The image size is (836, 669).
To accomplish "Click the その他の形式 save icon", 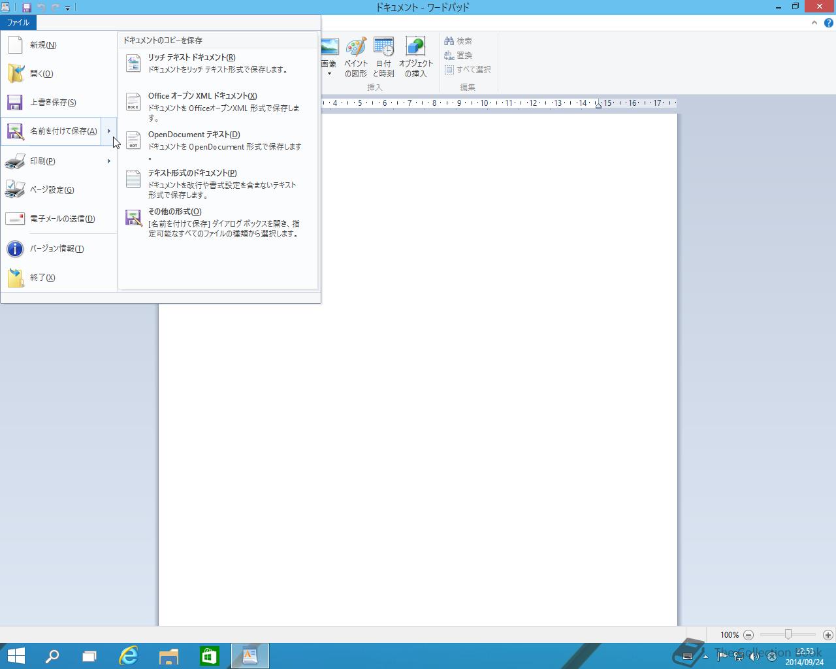I will pos(133,218).
